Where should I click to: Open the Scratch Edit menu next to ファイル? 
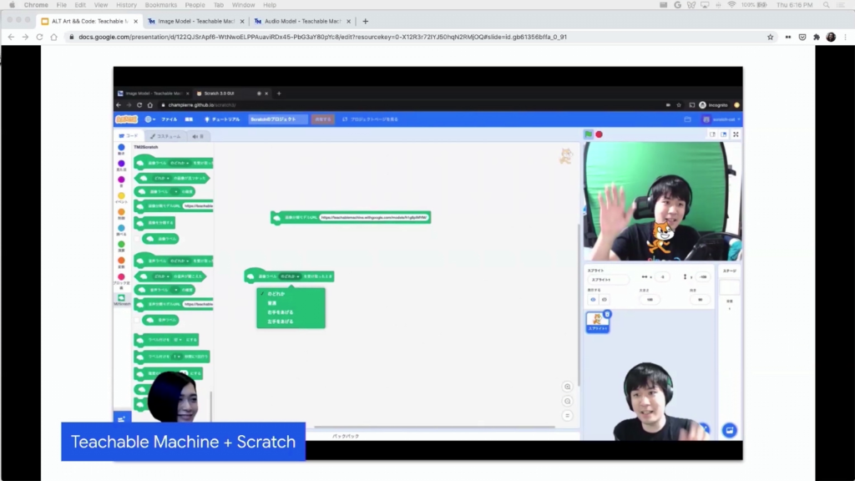189,119
